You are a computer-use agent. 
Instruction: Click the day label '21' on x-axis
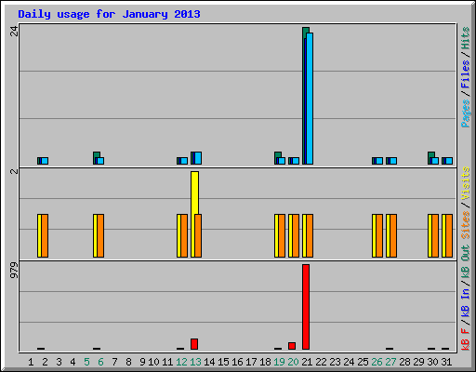307,362
